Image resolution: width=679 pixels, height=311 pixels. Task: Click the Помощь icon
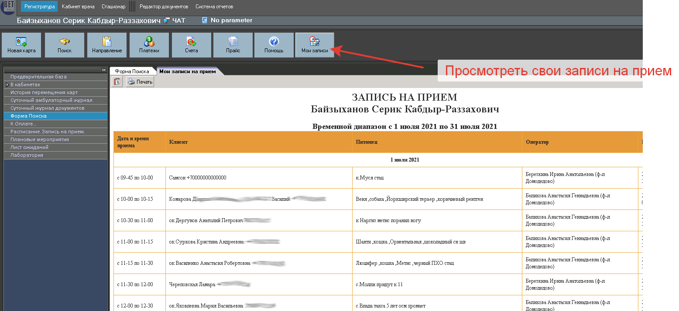[274, 45]
